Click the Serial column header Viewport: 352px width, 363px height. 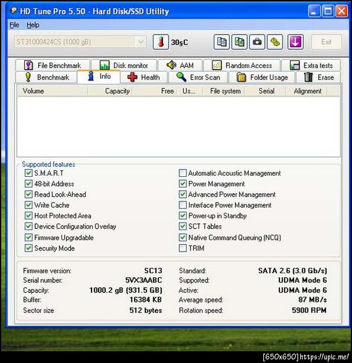point(265,90)
